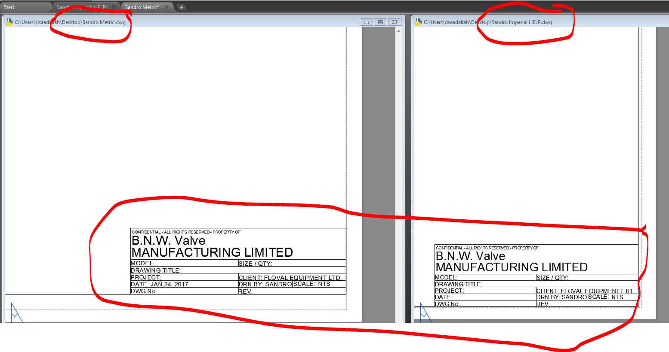Switch to the Sandro Metric tab
Screen dimensions: 669x352
[142, 7]
